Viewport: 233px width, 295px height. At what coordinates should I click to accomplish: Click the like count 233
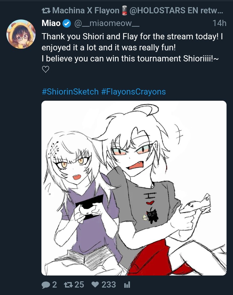point(109,285)
